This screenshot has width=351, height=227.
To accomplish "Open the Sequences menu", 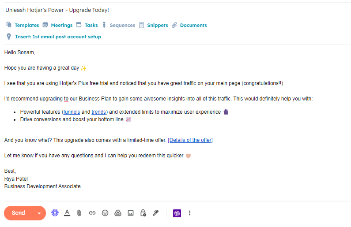I will (122, 25).
